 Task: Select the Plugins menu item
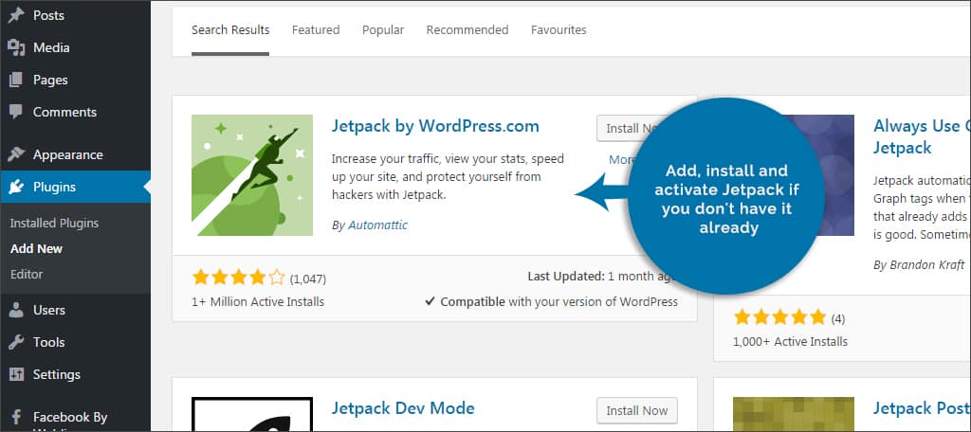tap(75, 187)
